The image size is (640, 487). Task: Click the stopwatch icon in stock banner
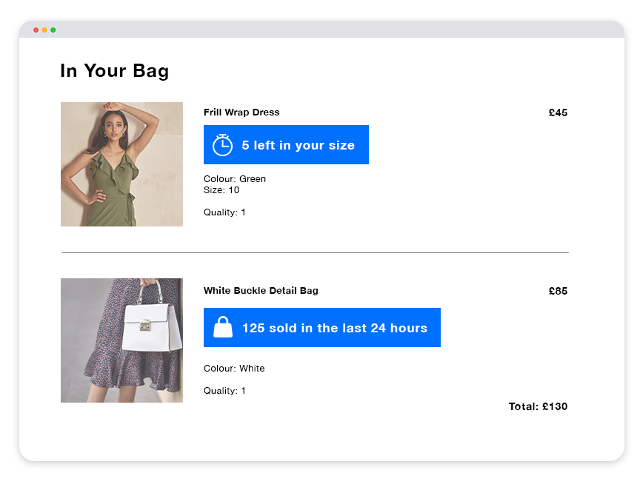pyautogui.click(x=222, y=145)
